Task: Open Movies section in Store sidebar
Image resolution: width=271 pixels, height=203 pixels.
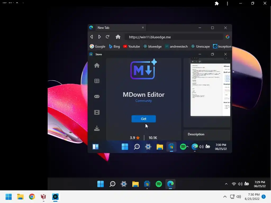Action: 97,112
